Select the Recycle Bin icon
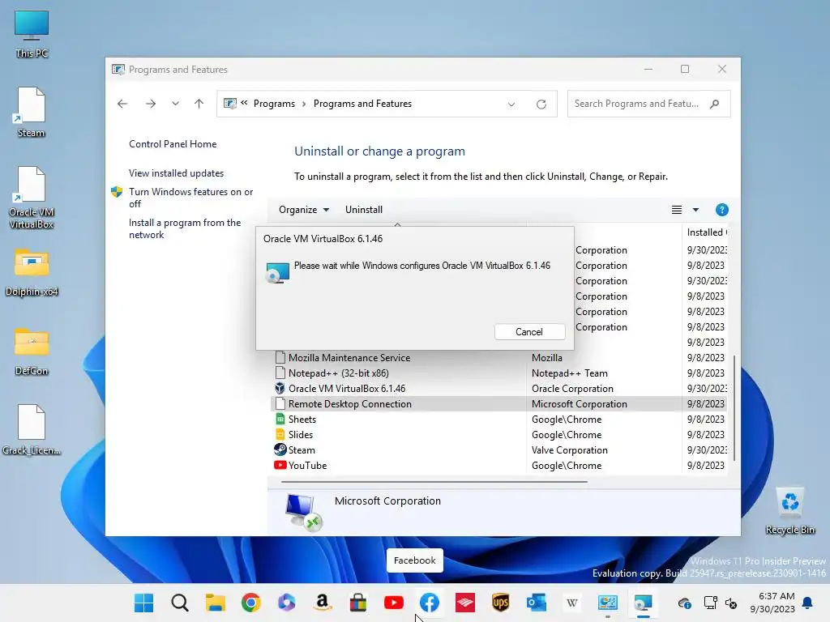 click(789, 510)
